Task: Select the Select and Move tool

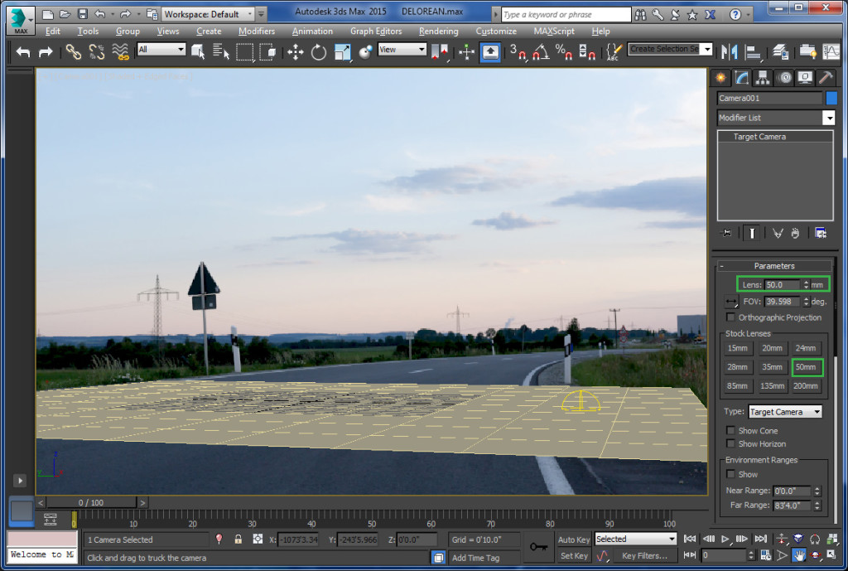Action: (x=294, y=51)
